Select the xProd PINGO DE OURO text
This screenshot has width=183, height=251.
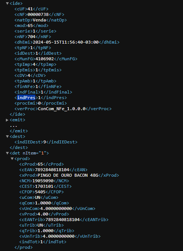[x=54, y=175]
